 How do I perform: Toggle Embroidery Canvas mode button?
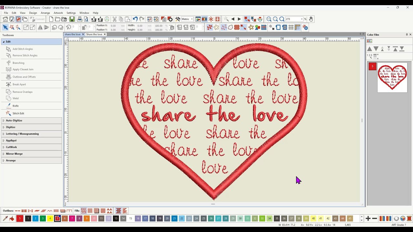click(x=18, y=19)
